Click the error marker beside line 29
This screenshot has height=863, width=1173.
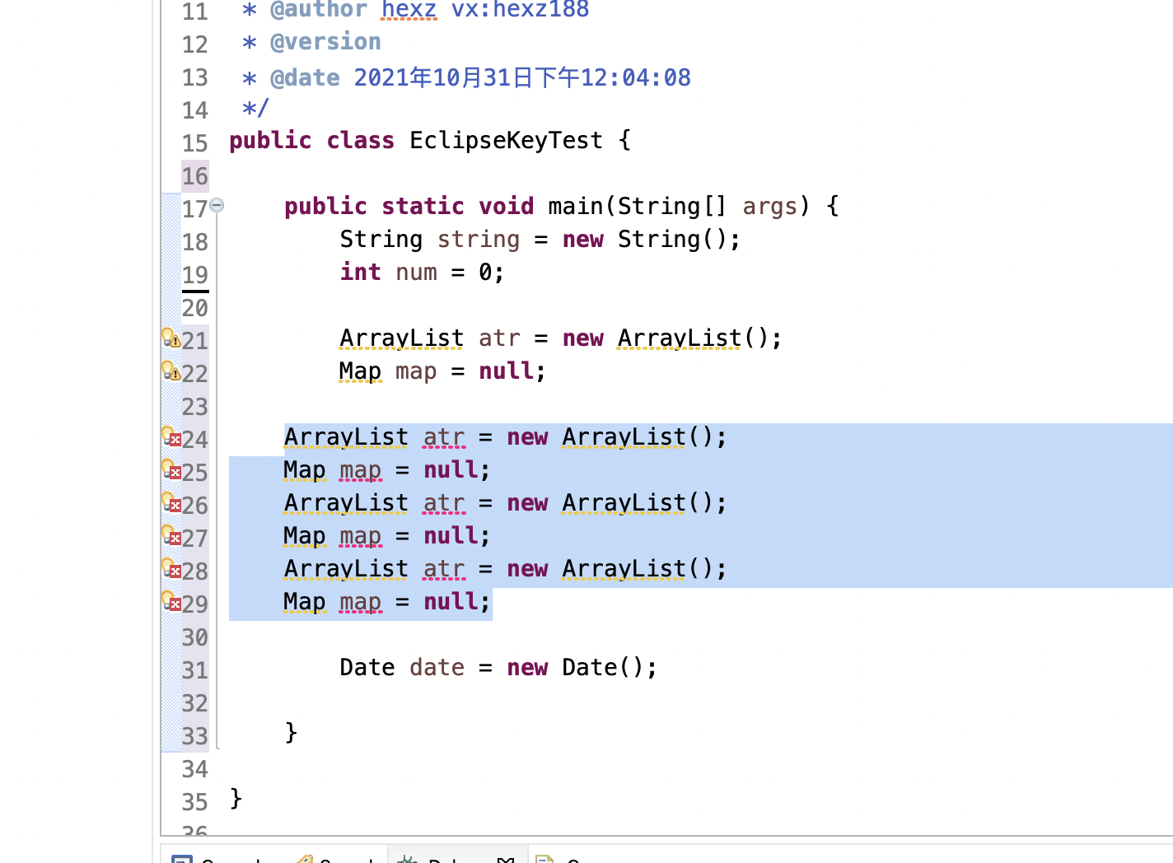171,602
